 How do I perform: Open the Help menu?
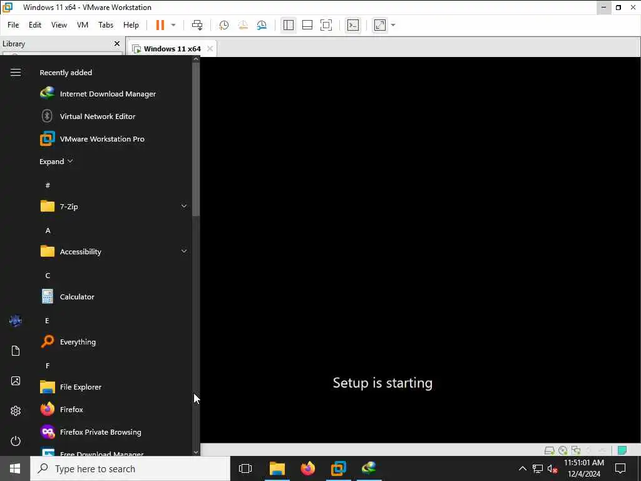(131, 25)
